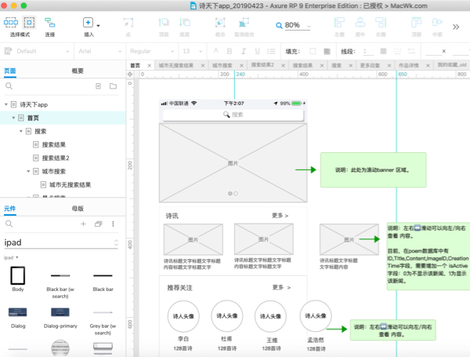Click the fill color swatch next to 填充
The width and height of the screenshot is (470, 357).
point(313,51)
